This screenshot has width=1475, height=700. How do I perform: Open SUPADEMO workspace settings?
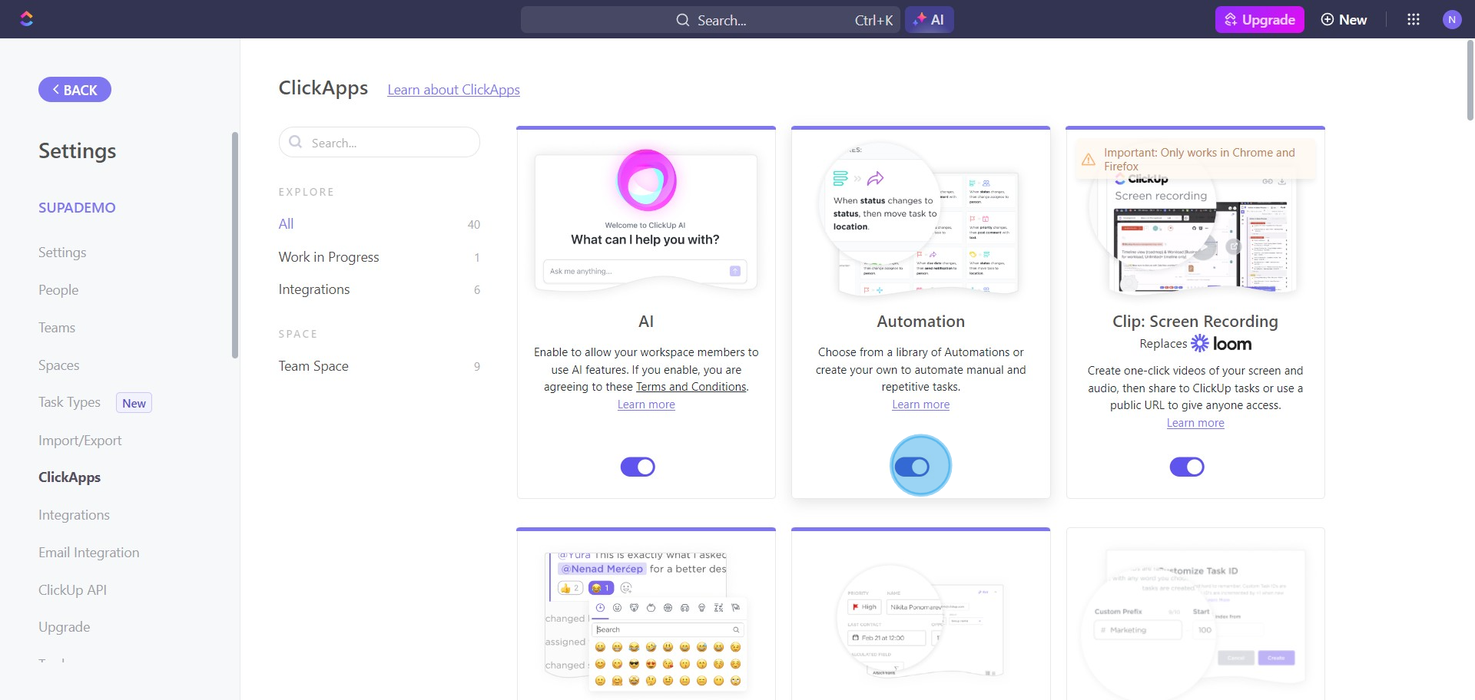[x=77, y=207]
